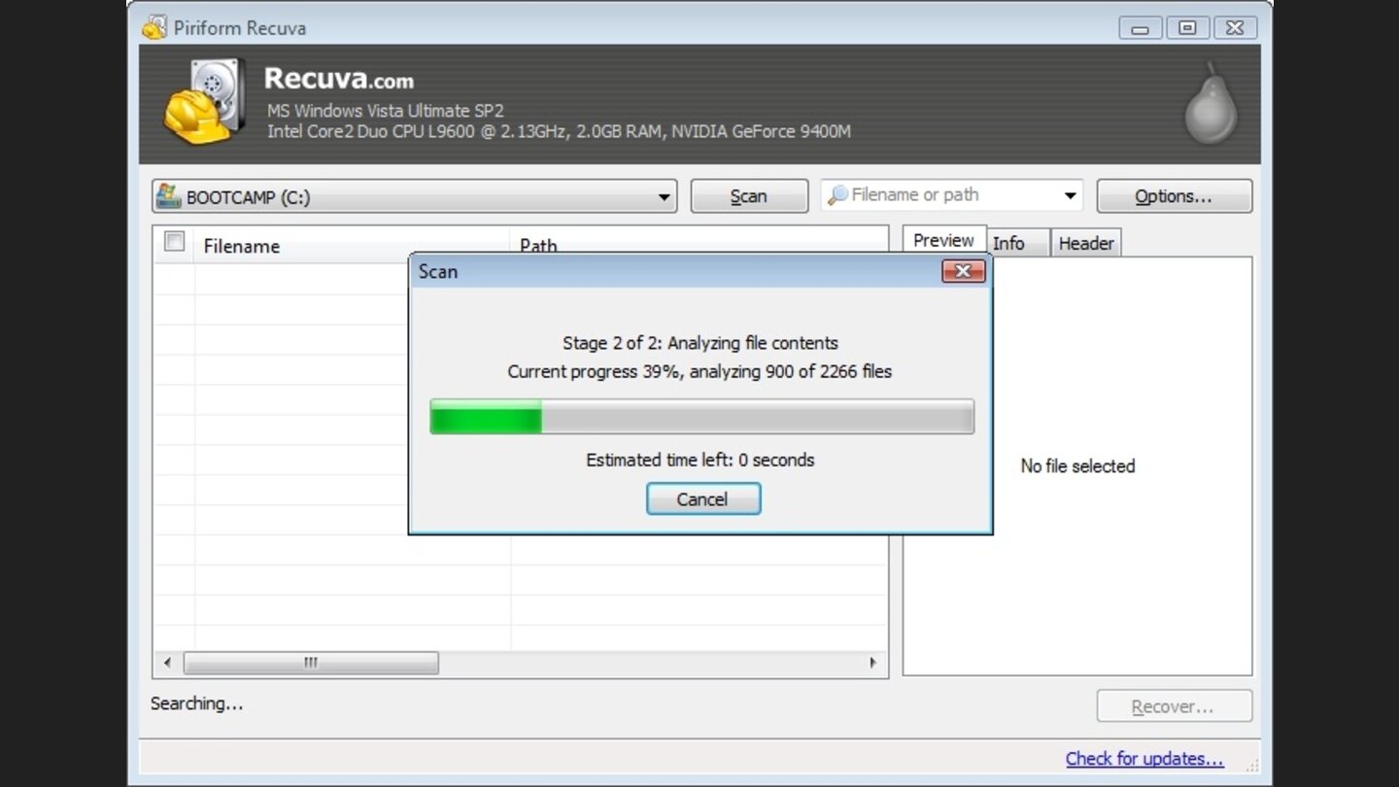Click the magnifier icon in filename search
The width and height of the screenshot is (1399, 787).
[x=837, y=195]
